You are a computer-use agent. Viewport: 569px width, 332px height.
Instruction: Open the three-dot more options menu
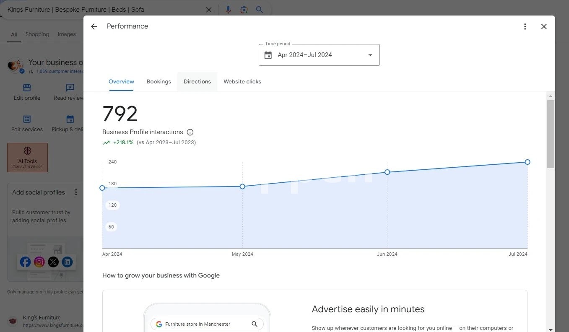point(525,26)
